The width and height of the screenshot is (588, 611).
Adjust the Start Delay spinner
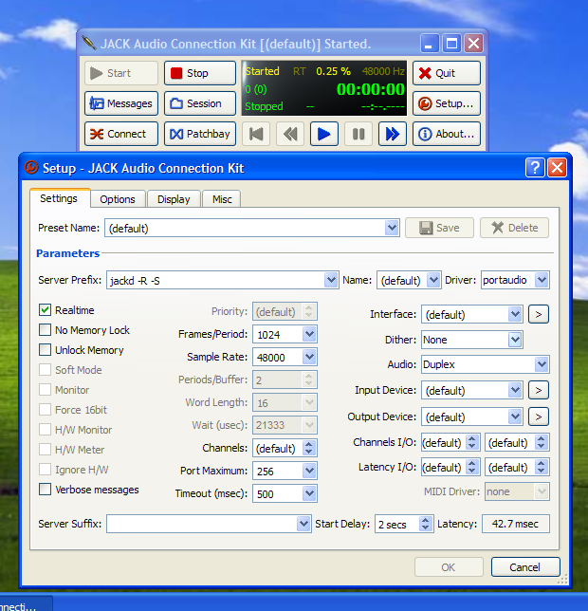(x=426, y=524)
